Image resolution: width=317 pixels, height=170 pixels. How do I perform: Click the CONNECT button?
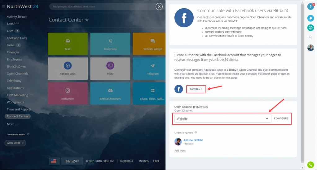tap(196, 89)
